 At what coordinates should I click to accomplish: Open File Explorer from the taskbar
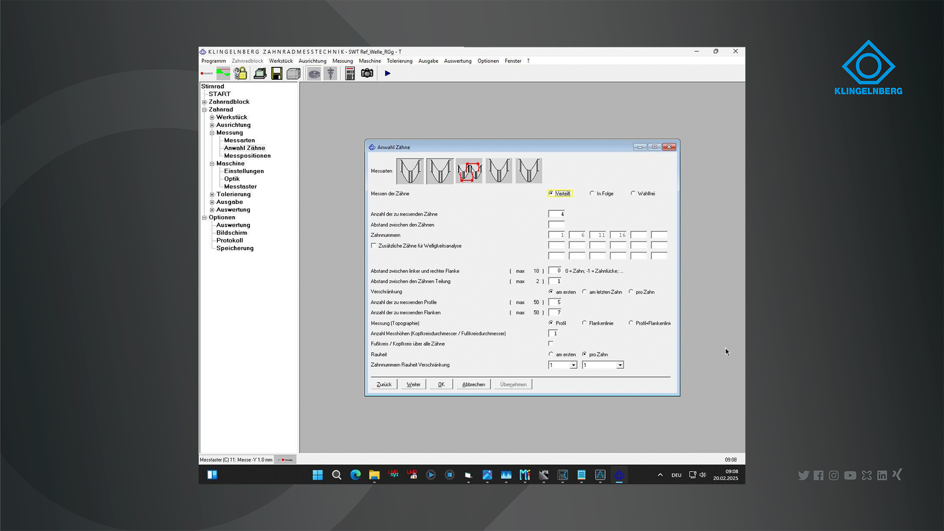click(374, 475)
